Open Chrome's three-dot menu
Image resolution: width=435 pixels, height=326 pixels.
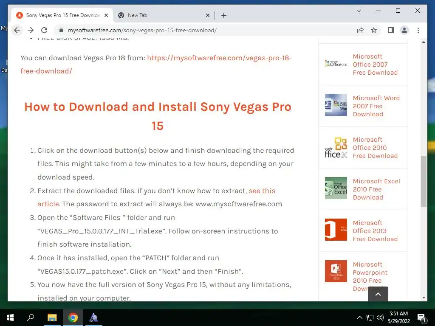(418, 30)
